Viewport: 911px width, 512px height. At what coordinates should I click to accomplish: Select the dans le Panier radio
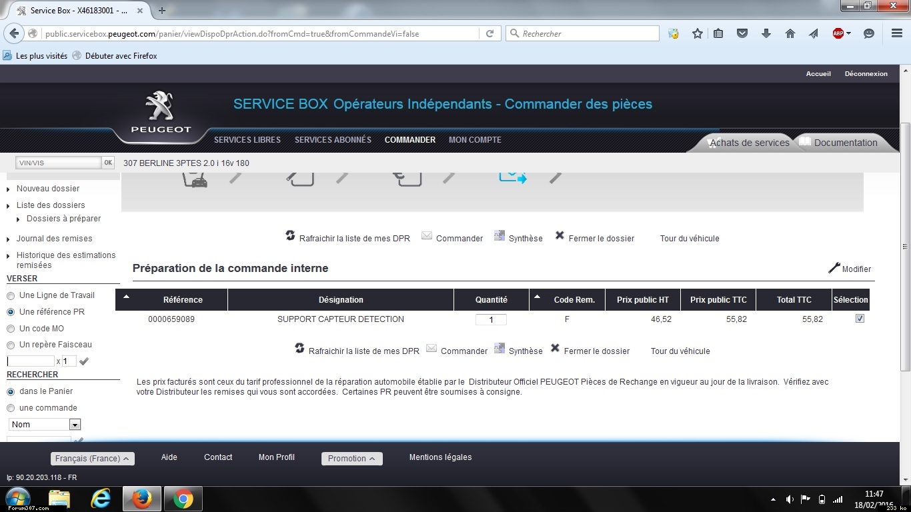pyautogui.click(x=11, y=391)
